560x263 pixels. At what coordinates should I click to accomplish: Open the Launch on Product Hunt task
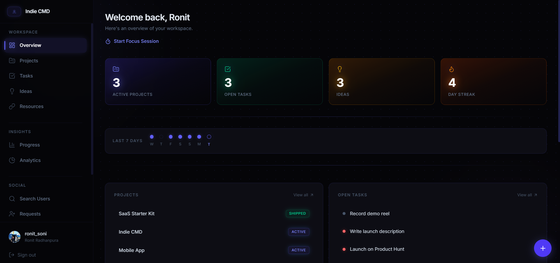[438, 249]
